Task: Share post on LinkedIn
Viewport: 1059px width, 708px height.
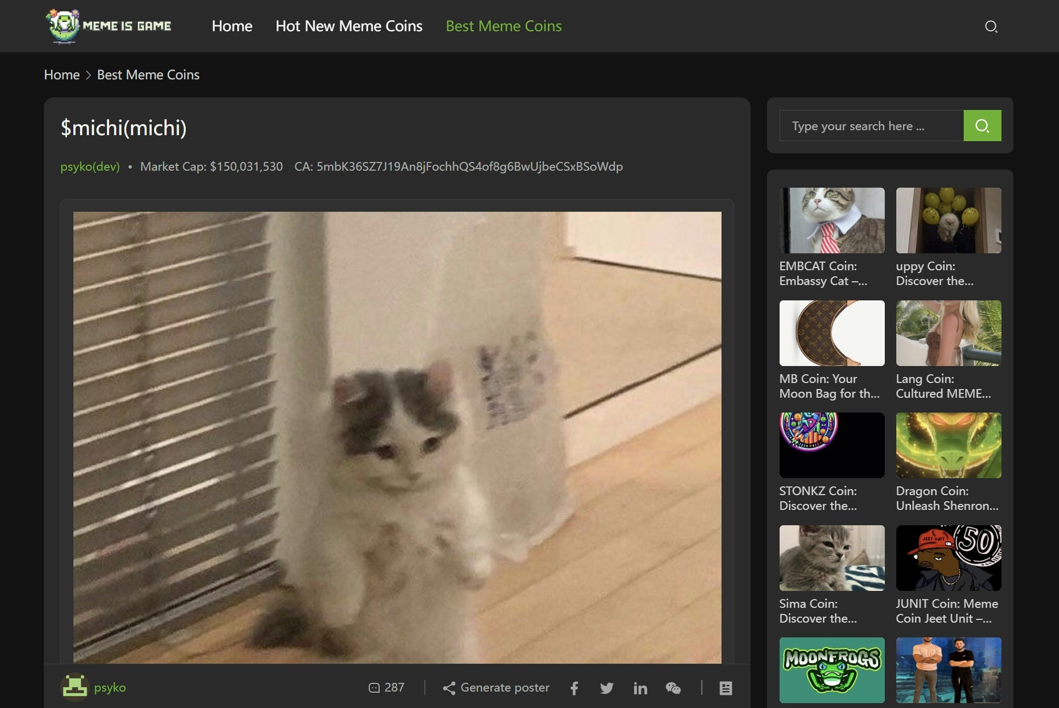Action: click(x=640, y=688)
